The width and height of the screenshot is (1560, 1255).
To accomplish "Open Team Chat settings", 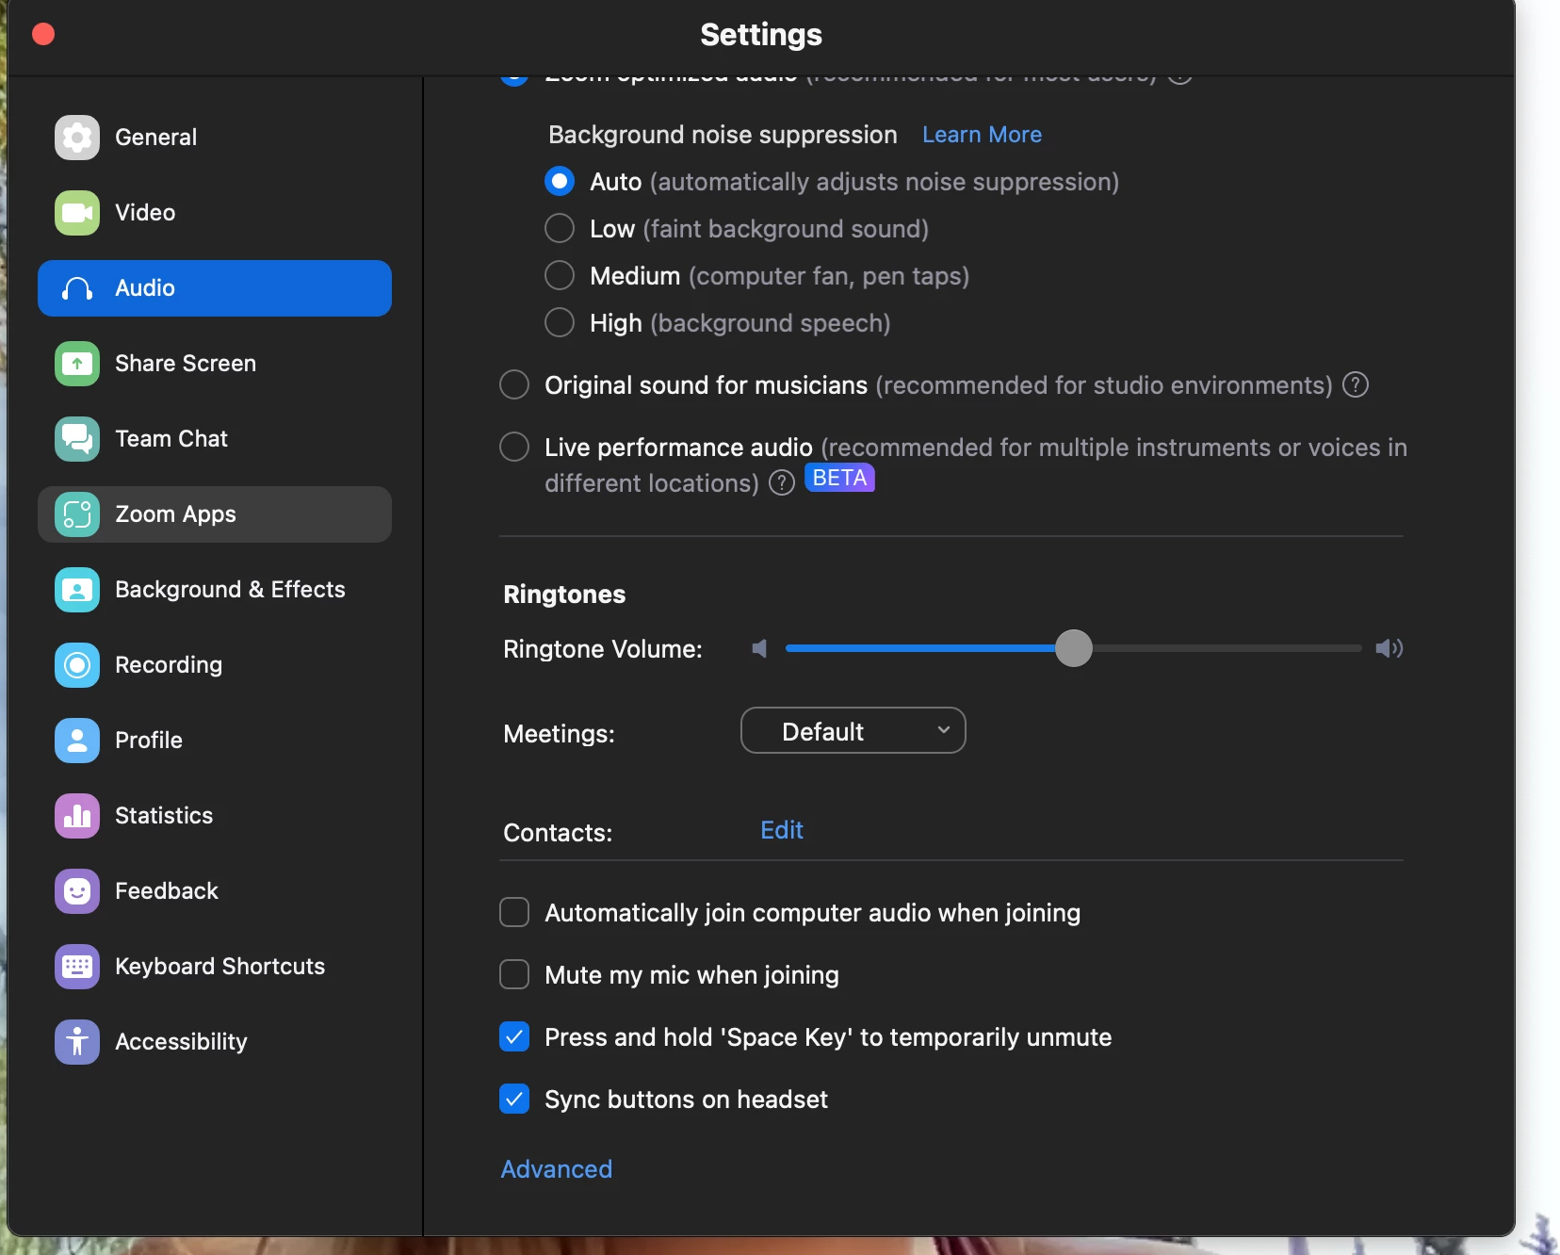I will (x=215, y=439).
